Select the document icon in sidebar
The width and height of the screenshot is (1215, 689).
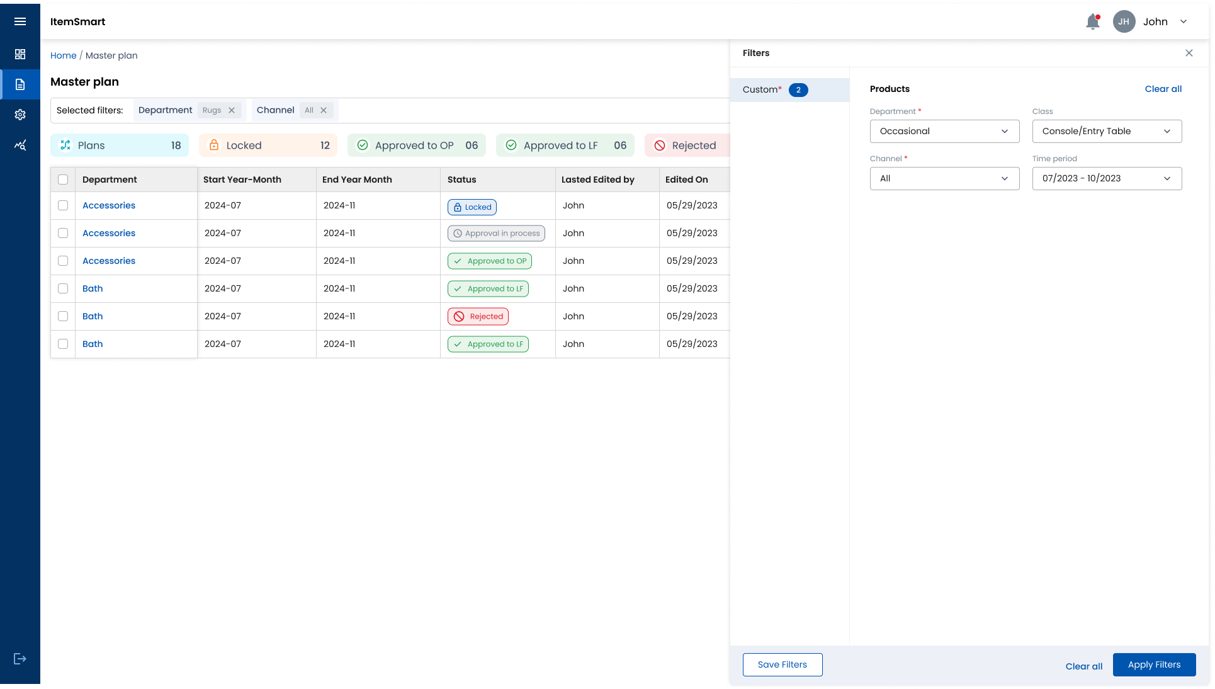pyautogui.click(x=20, y=84)
